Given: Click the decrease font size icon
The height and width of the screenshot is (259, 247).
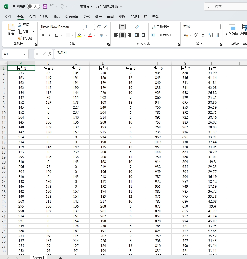Looking at the screenshot, I should 106,27.
